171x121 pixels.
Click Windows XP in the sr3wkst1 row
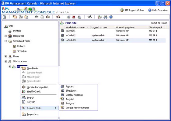122,31
